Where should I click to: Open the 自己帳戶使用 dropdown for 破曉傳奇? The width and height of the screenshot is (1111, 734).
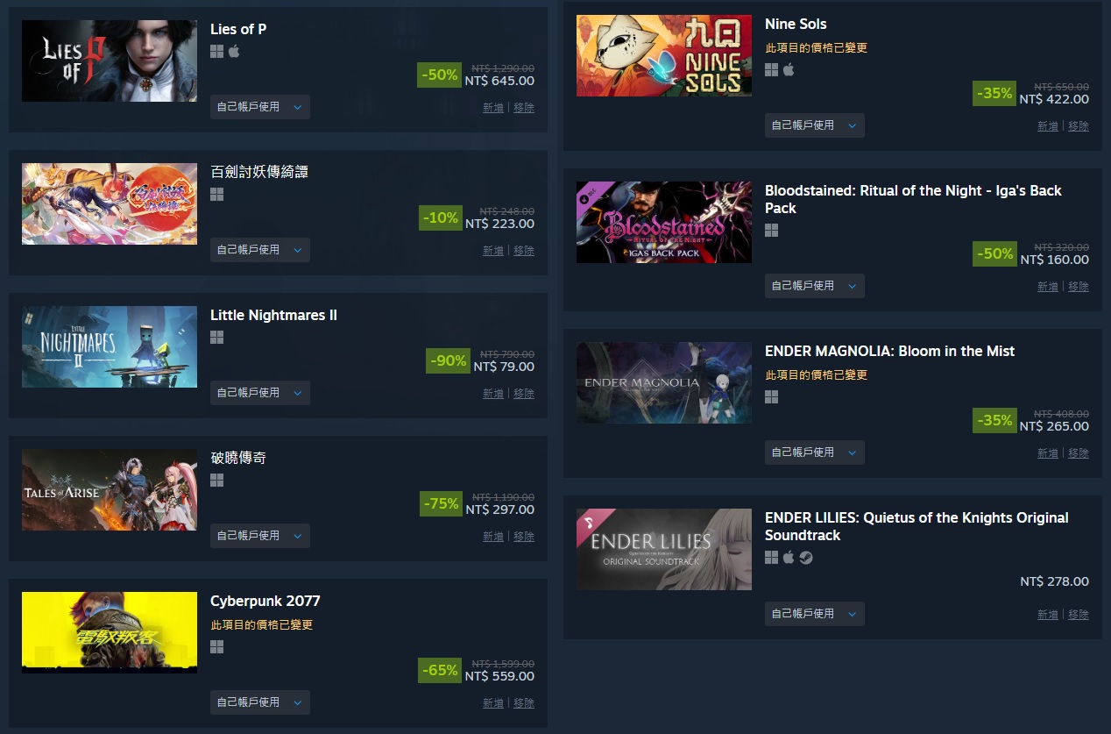click(260, 536)
